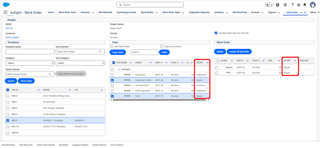This screenshot has width=320, height=148.
Task: Open the Help question mark icon
Action: click(x=293, y=5)
